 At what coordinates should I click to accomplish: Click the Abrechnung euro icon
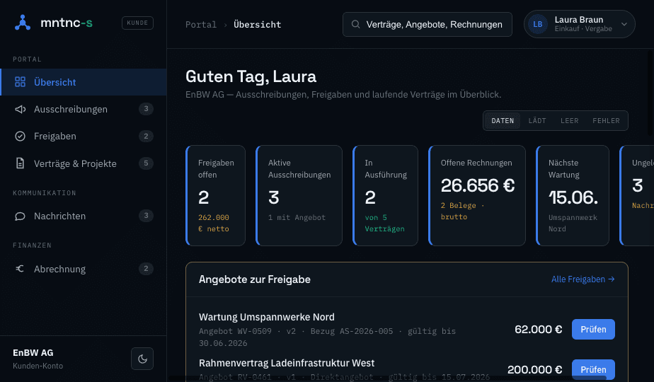click(20, 269)
